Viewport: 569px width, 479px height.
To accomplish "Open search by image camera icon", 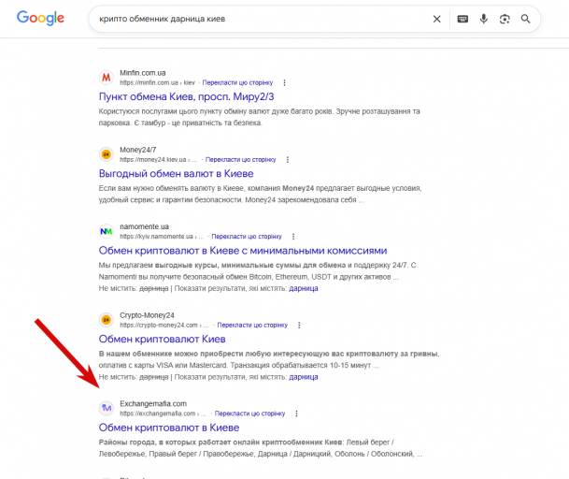I will pyautogui.click(x=505, y=19).
